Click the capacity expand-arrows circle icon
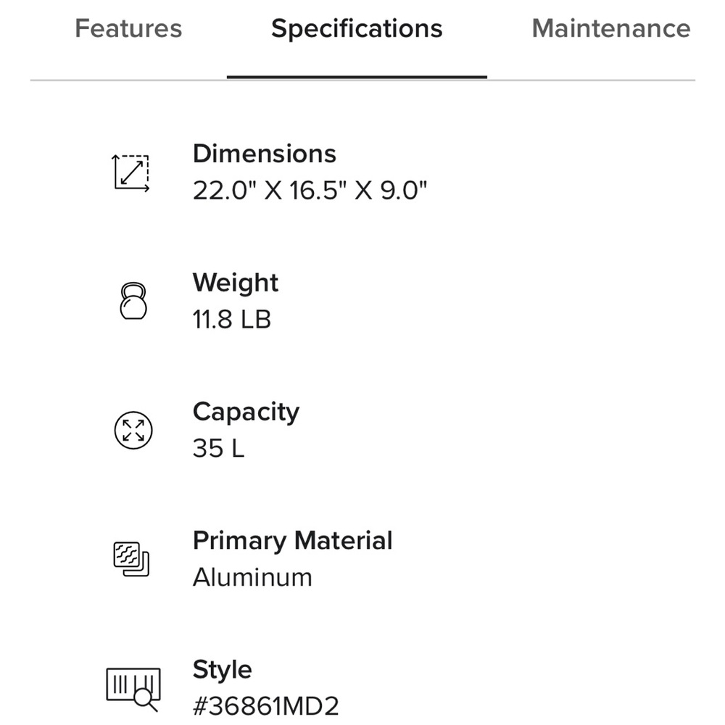 (x=133, y=430)
